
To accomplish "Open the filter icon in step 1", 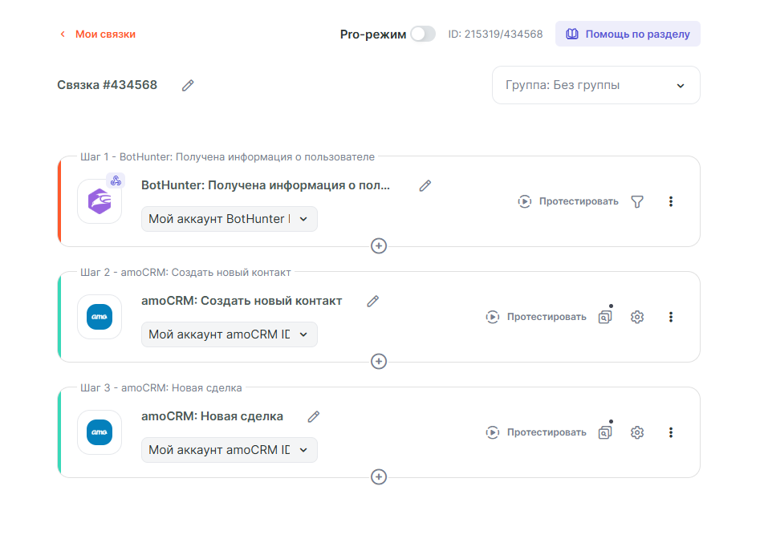I will (637, 201).
